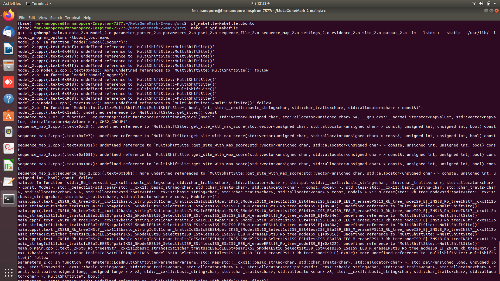
Task: Open LibreOffice Writer from the dock
Action: [x=9, y=49]
